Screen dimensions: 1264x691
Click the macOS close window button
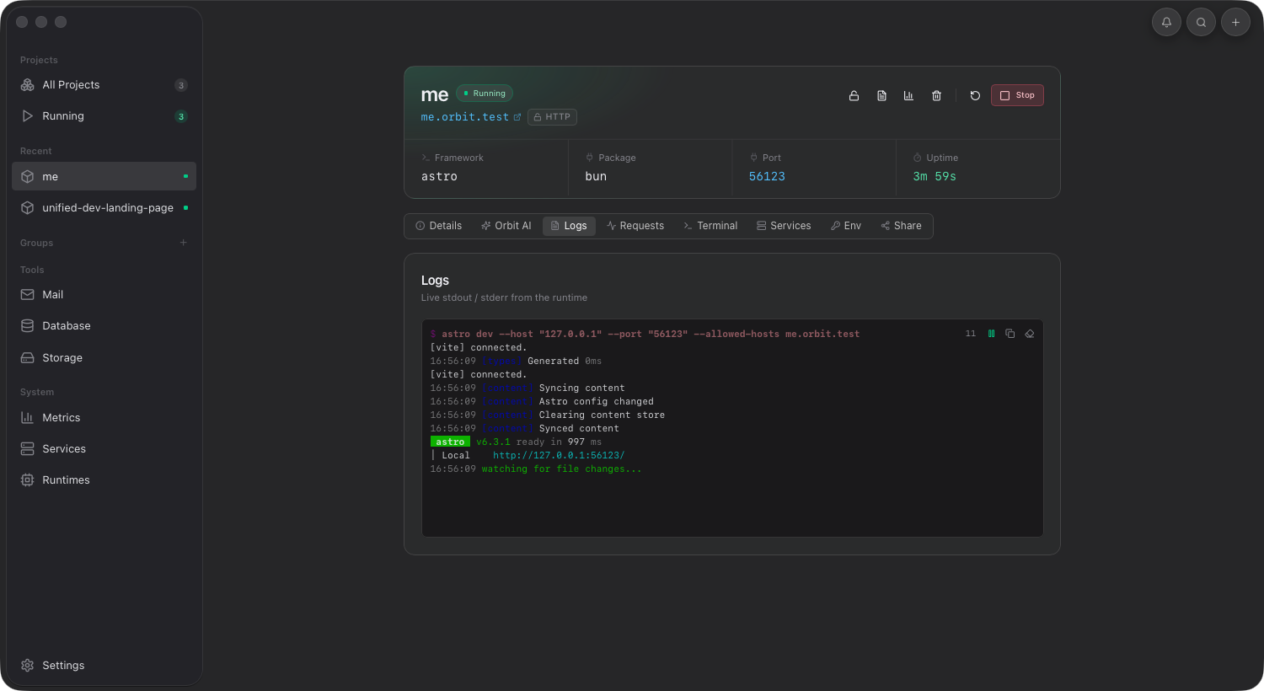point(22,22)
